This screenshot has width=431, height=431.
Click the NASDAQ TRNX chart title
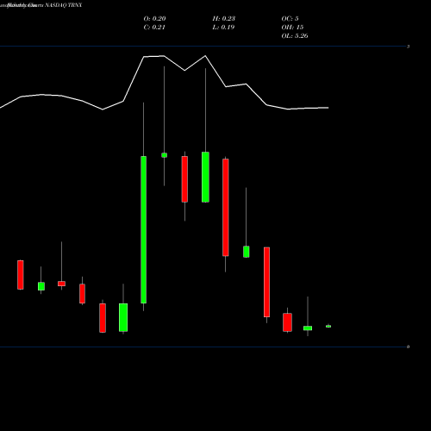[x=64, y=5]
